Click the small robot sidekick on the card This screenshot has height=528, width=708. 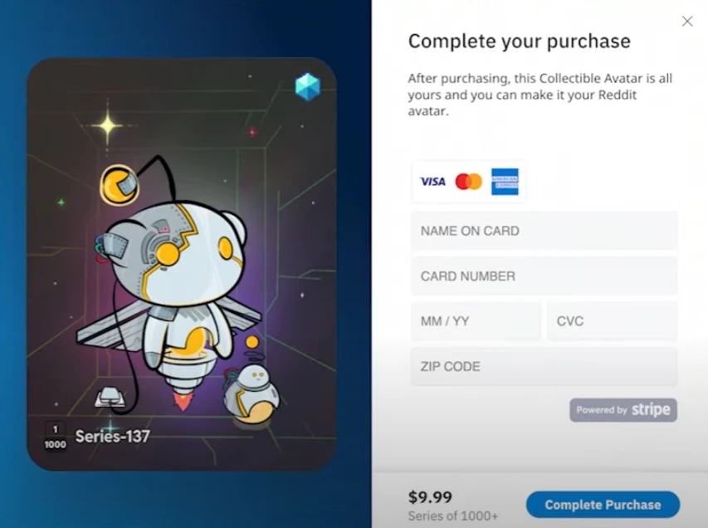(251, 394)
